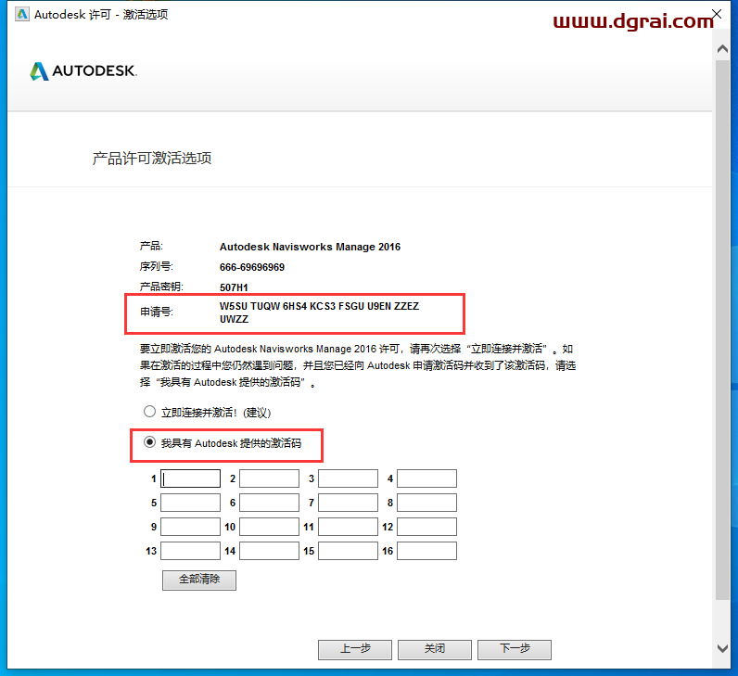Click activation code field 2

pos(269,478)
